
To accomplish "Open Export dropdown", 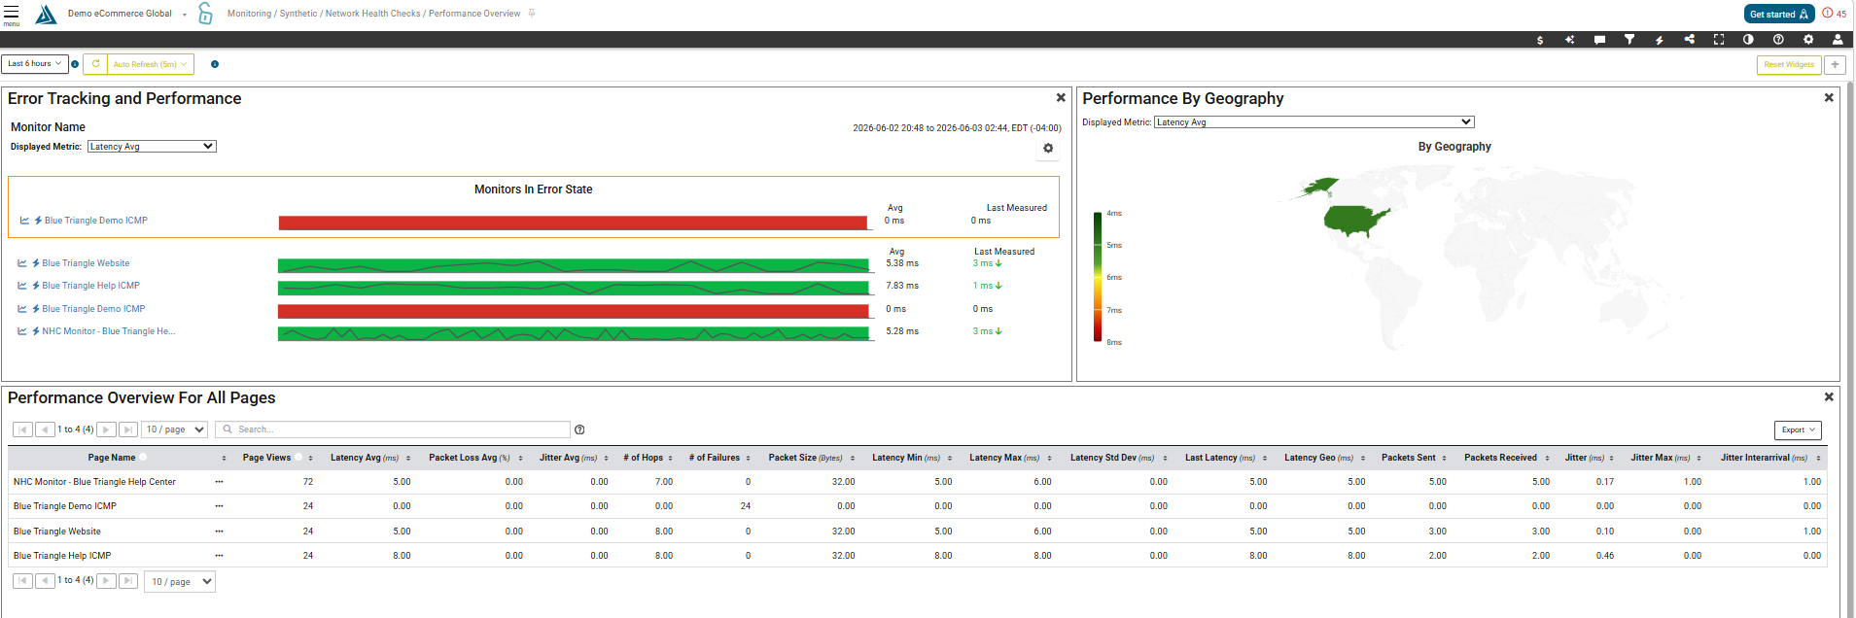I will tap(1798, 429).
